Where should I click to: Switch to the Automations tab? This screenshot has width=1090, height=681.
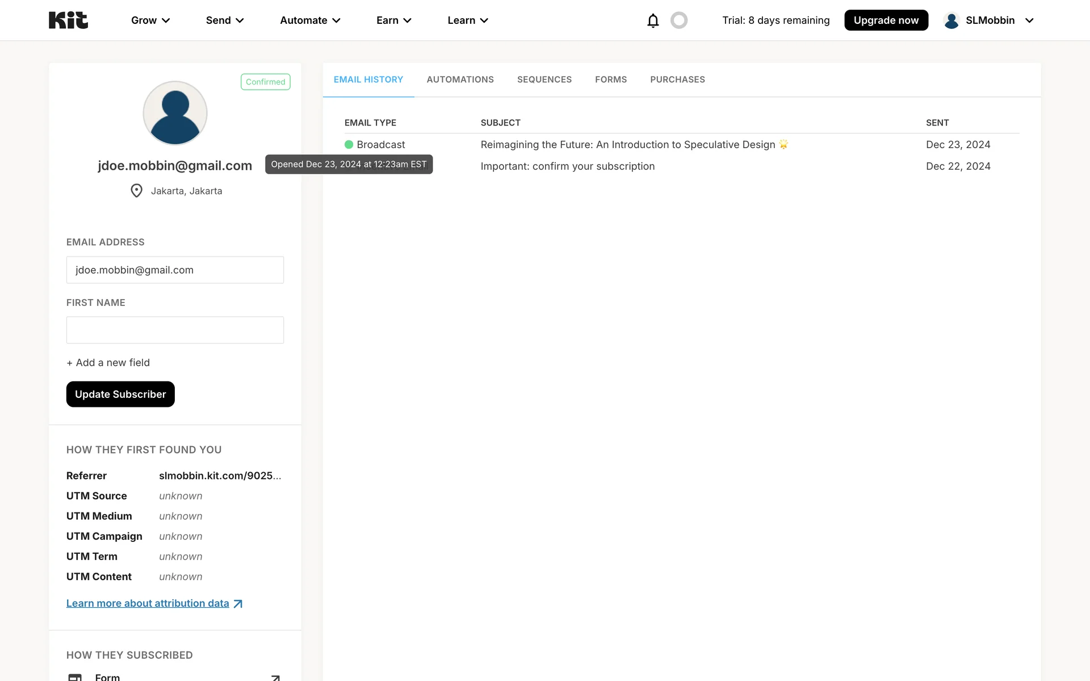tap(460, 79)
